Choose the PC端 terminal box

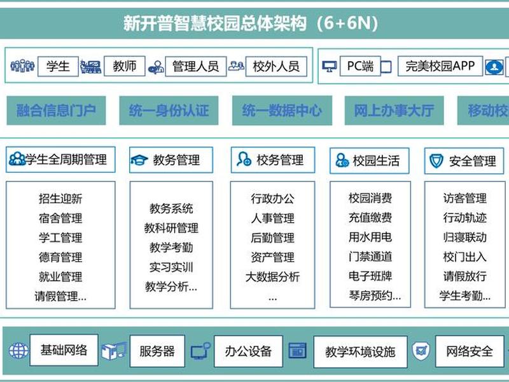coord(360,66)
